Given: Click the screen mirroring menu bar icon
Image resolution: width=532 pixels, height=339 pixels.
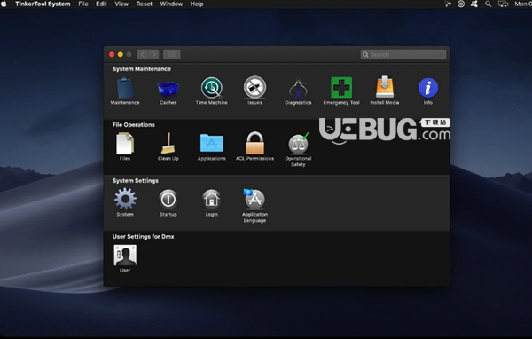Looking at the screenshot, I should (503, 4).
